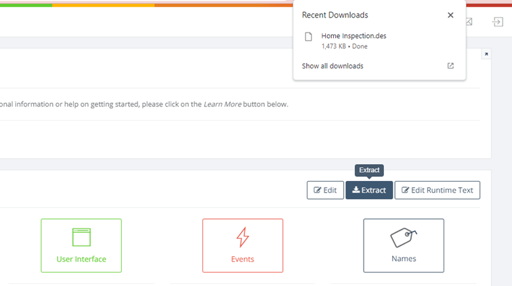
Task: Click the sign-out arrow icon in header
Action: pyautogui.click(x=497, y=22)
